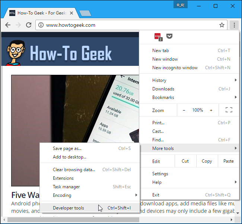Viewport: 242px width, 224px height.
Task: Click the Pocket extension icon
Action: pos(169,36)
